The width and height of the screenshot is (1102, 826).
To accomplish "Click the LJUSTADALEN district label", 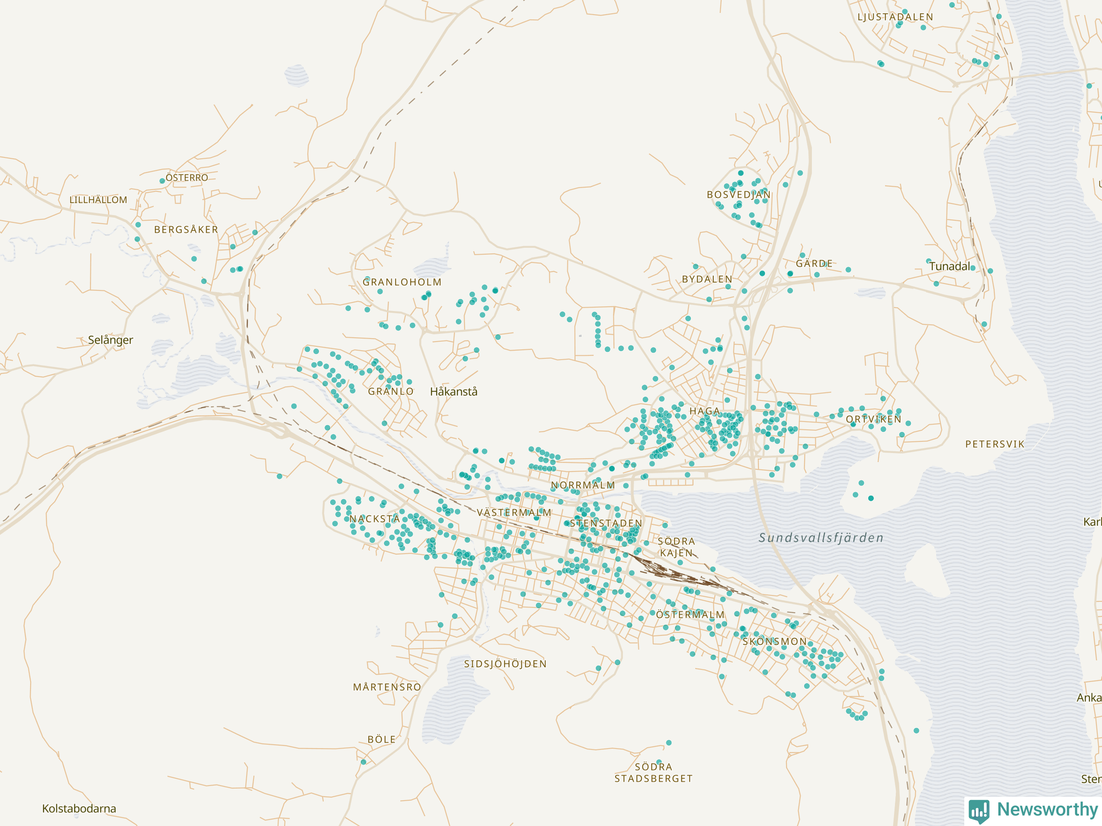I will (895, 17).
